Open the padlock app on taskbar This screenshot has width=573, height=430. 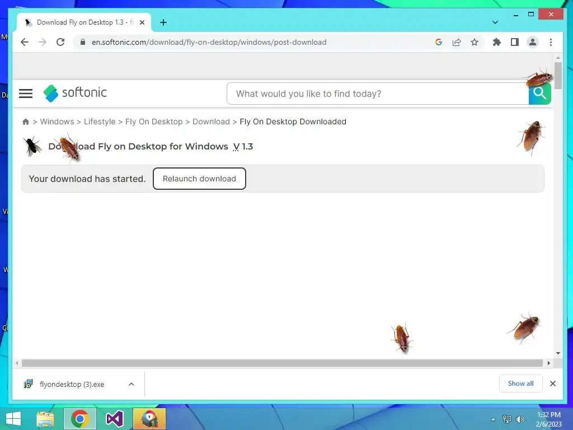(149, 419)
